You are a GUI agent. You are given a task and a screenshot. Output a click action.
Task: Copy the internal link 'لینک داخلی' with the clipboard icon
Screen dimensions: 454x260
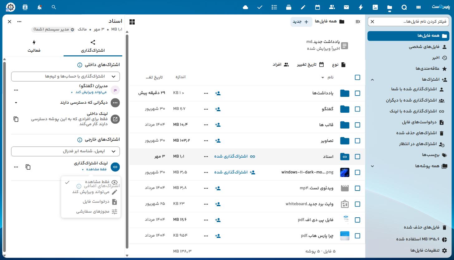pos(16,119)
